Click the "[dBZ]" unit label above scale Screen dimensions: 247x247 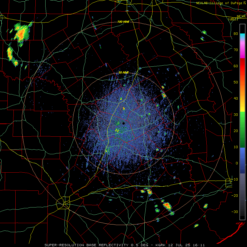click(233, 19)
